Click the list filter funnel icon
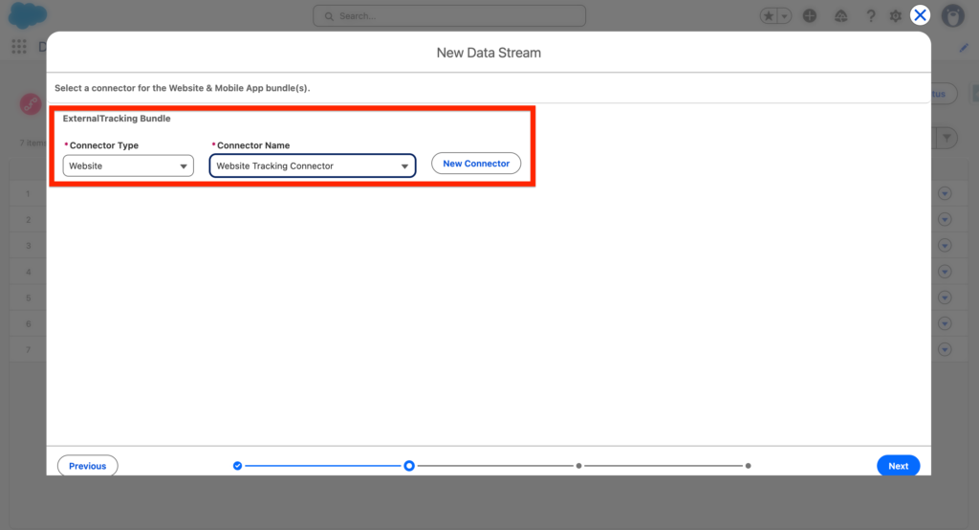979x530 pixels. click(x=946, y=139)
